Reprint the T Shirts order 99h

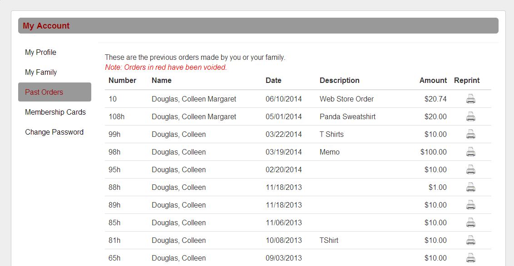tap(471, 134)
